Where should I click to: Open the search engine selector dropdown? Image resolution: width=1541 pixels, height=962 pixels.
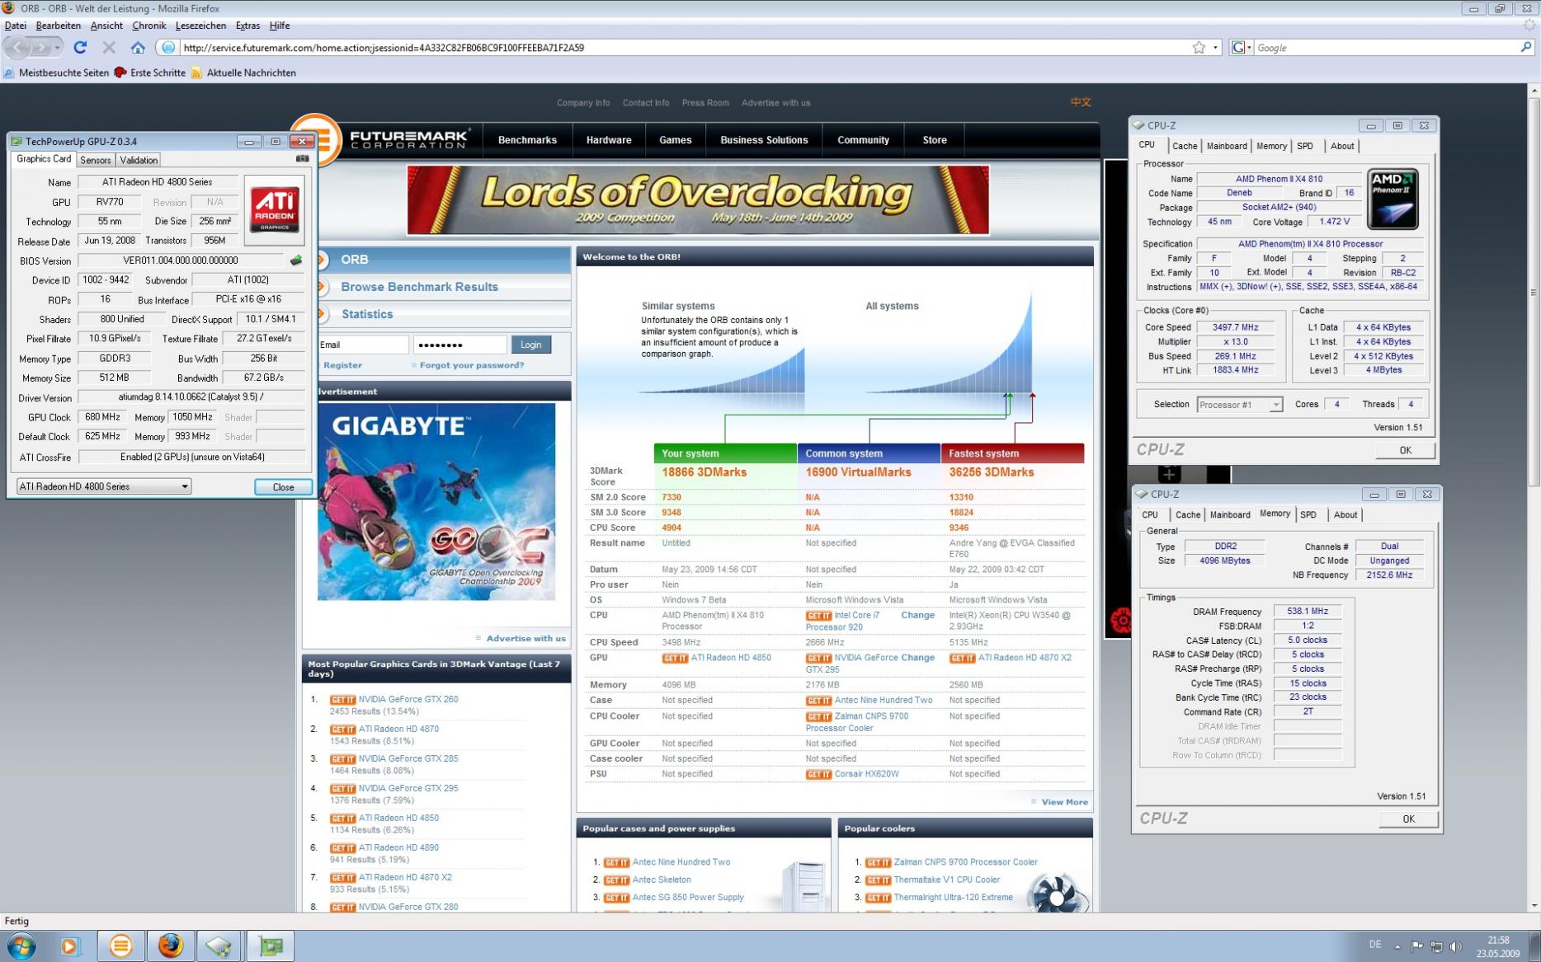(x=1241, y=48)
